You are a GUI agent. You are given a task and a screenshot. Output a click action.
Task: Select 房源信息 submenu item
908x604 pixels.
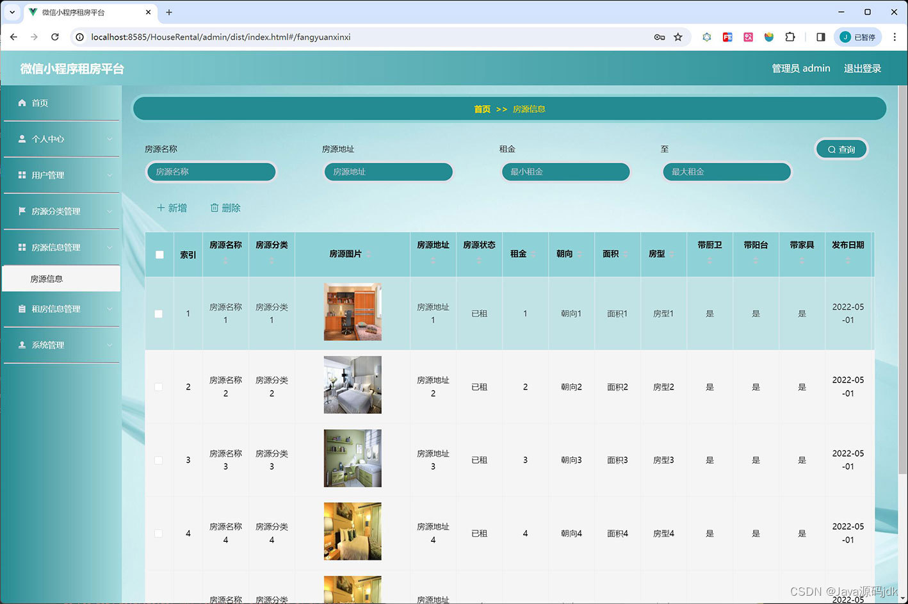(x=61, y=279)
